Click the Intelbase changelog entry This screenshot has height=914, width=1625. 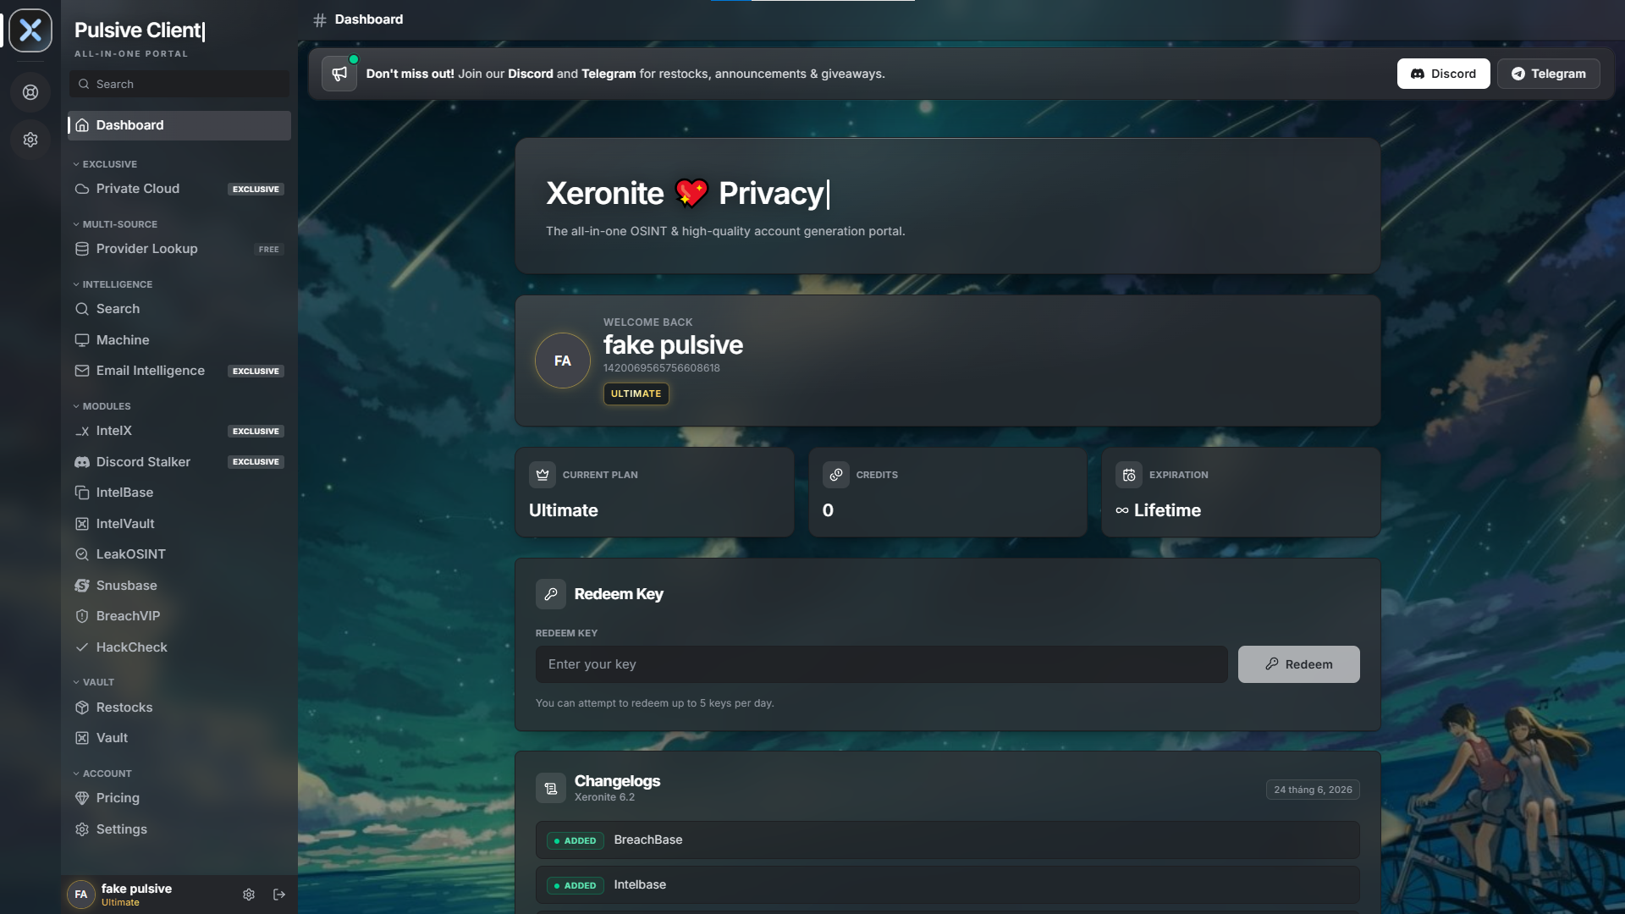pyautogui.click(x=947, y=884)
